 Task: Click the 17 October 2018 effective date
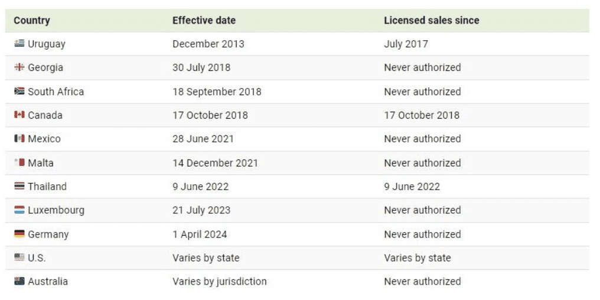(x=210, y=115)
